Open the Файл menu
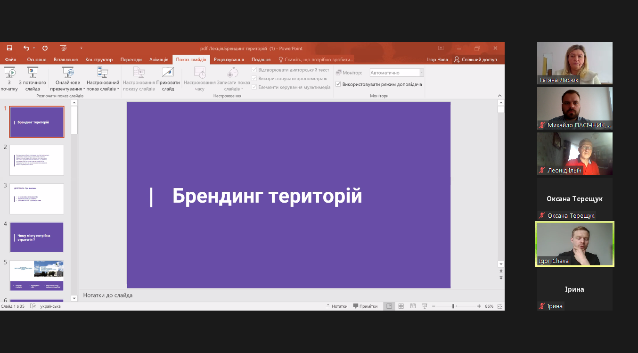Screen dimensions: 638x353 10,59
